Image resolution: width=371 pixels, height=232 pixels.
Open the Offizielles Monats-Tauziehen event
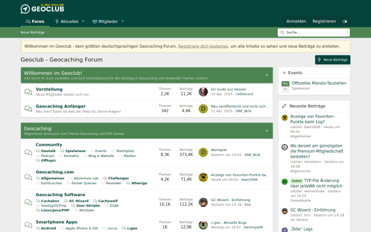(x=319, y=83)
